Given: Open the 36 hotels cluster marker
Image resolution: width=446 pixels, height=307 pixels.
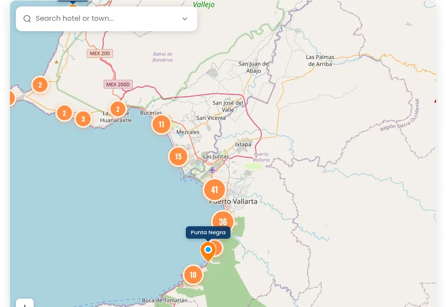Looking at the screenshot, I should tap(223, 221).
